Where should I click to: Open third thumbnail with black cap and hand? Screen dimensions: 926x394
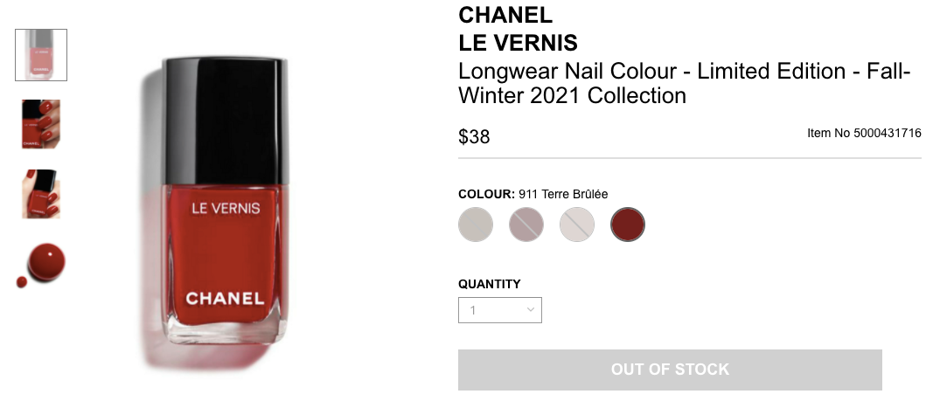pyautogui.click(x=41, y=194)
